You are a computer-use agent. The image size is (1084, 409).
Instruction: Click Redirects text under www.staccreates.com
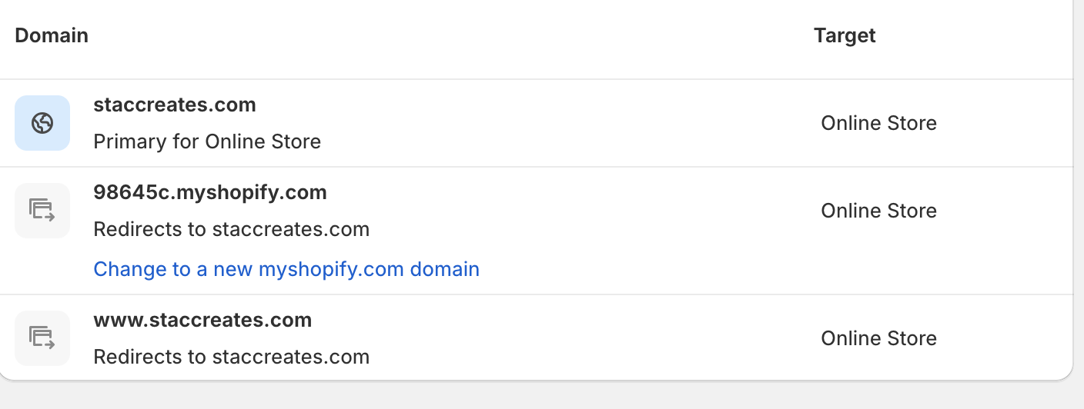click(231, 357)
